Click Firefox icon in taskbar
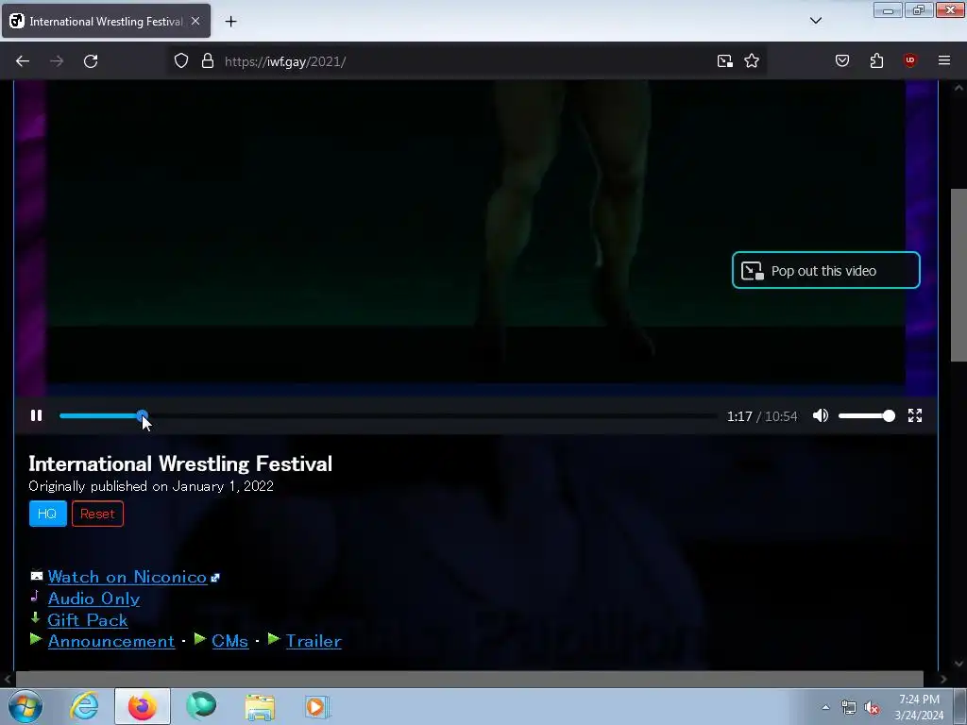This screenshot has height=725, width=967. point(143,706)
